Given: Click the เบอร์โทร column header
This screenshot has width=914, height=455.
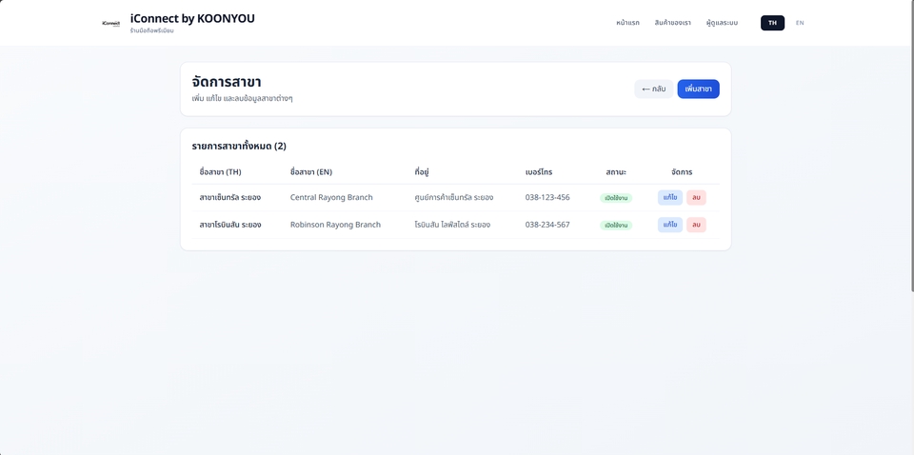Looking at the screenshot, I should tap(539, 172).
